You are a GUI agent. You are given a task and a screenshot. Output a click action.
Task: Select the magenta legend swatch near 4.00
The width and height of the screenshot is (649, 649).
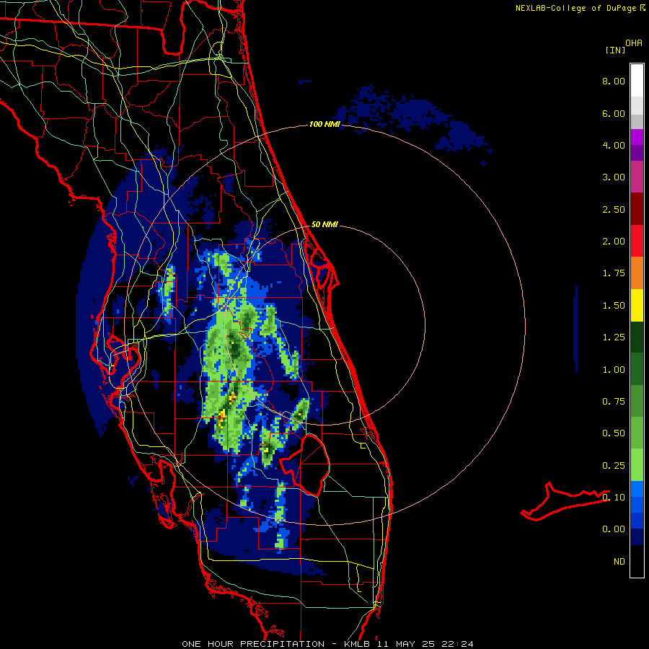[x=637, y=137]
